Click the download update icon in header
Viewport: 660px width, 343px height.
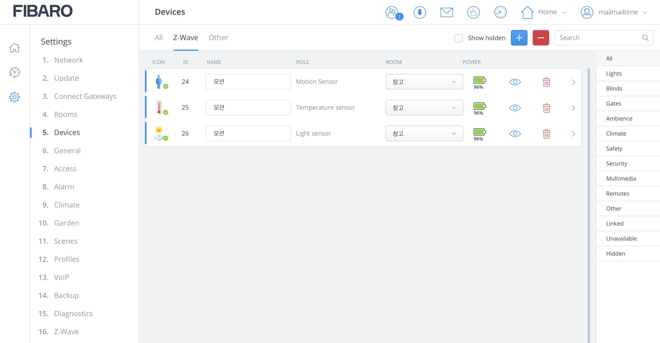pyautogui.click(x=420, y=12)
